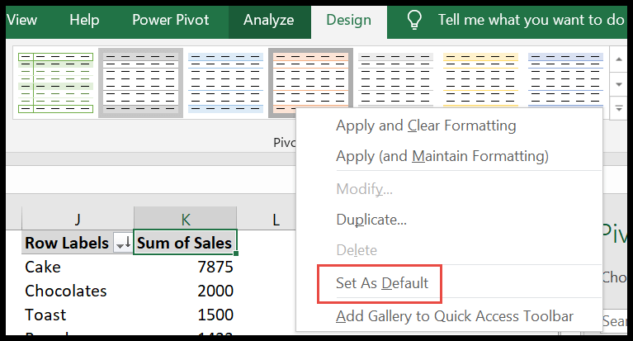Click Apply and Clear Formatting
This screenshot has height=341, width=633.
(426, 126)
